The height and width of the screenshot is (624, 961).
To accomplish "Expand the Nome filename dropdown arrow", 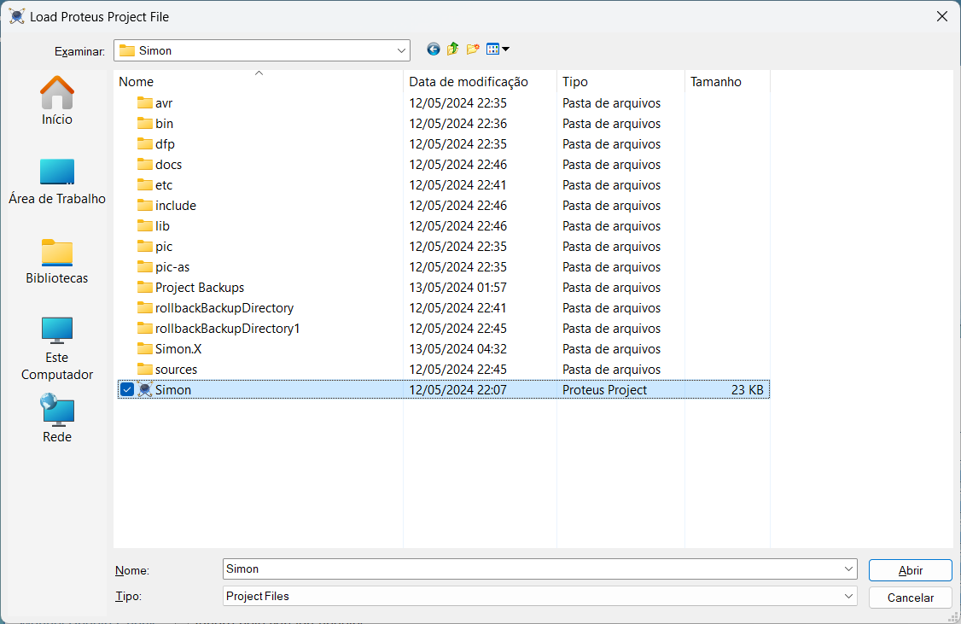I will 849,569.
